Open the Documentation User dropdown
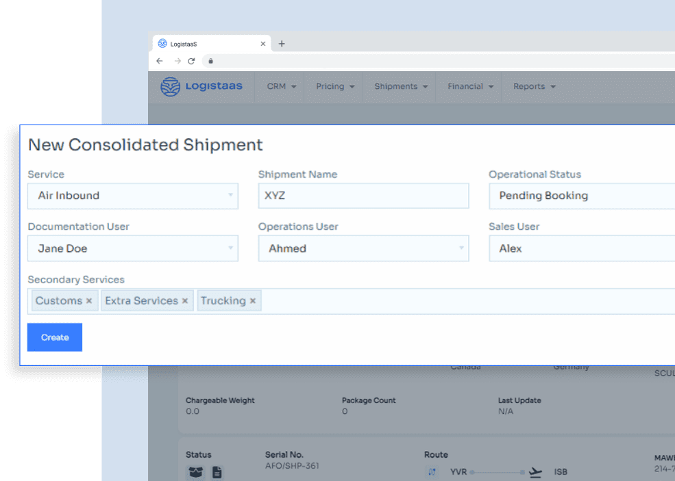 point(132,248)
